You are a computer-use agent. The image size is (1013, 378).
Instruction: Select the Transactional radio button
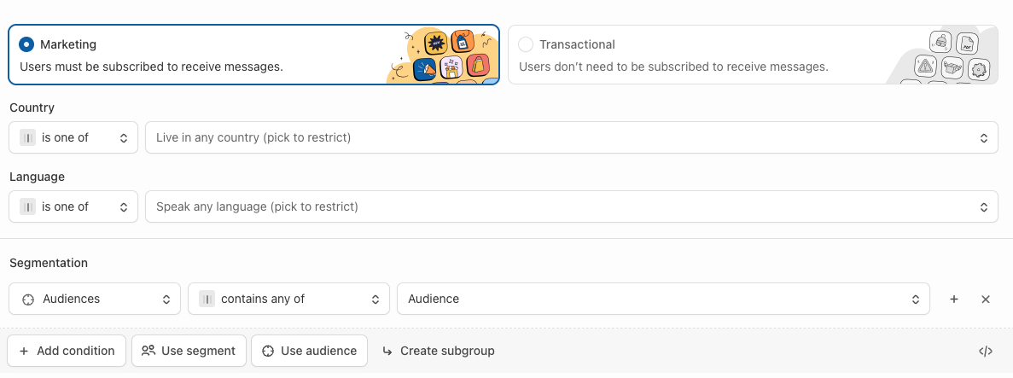(x=526, y=44)
